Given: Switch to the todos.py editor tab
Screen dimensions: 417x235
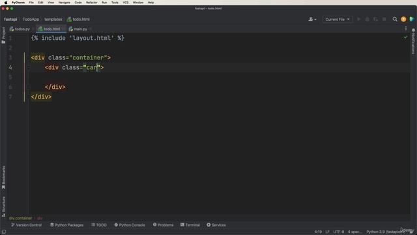Looking at the screenshot, I should (x=20, y=29).
